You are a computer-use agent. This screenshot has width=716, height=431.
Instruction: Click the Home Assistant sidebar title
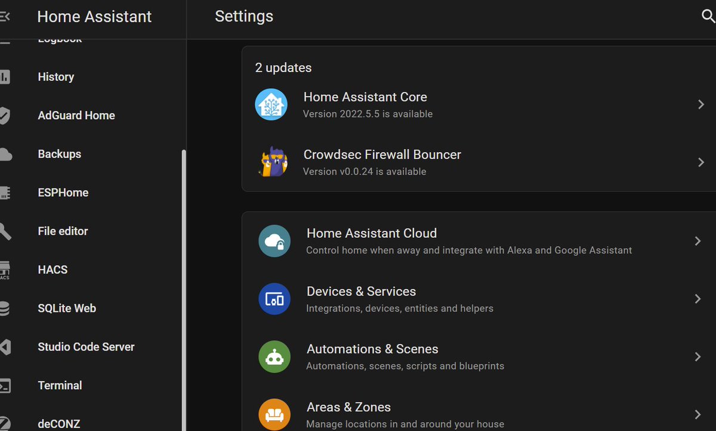pos(94,17)
